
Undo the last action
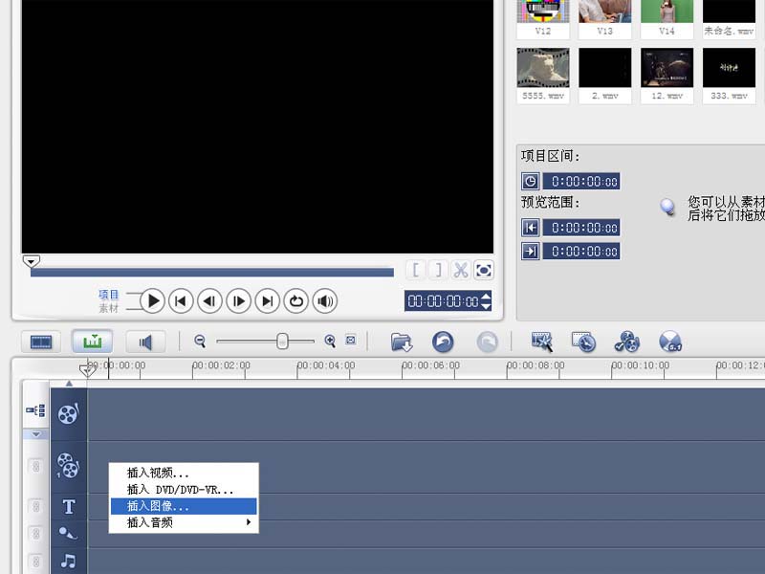[x=443, y=342]
